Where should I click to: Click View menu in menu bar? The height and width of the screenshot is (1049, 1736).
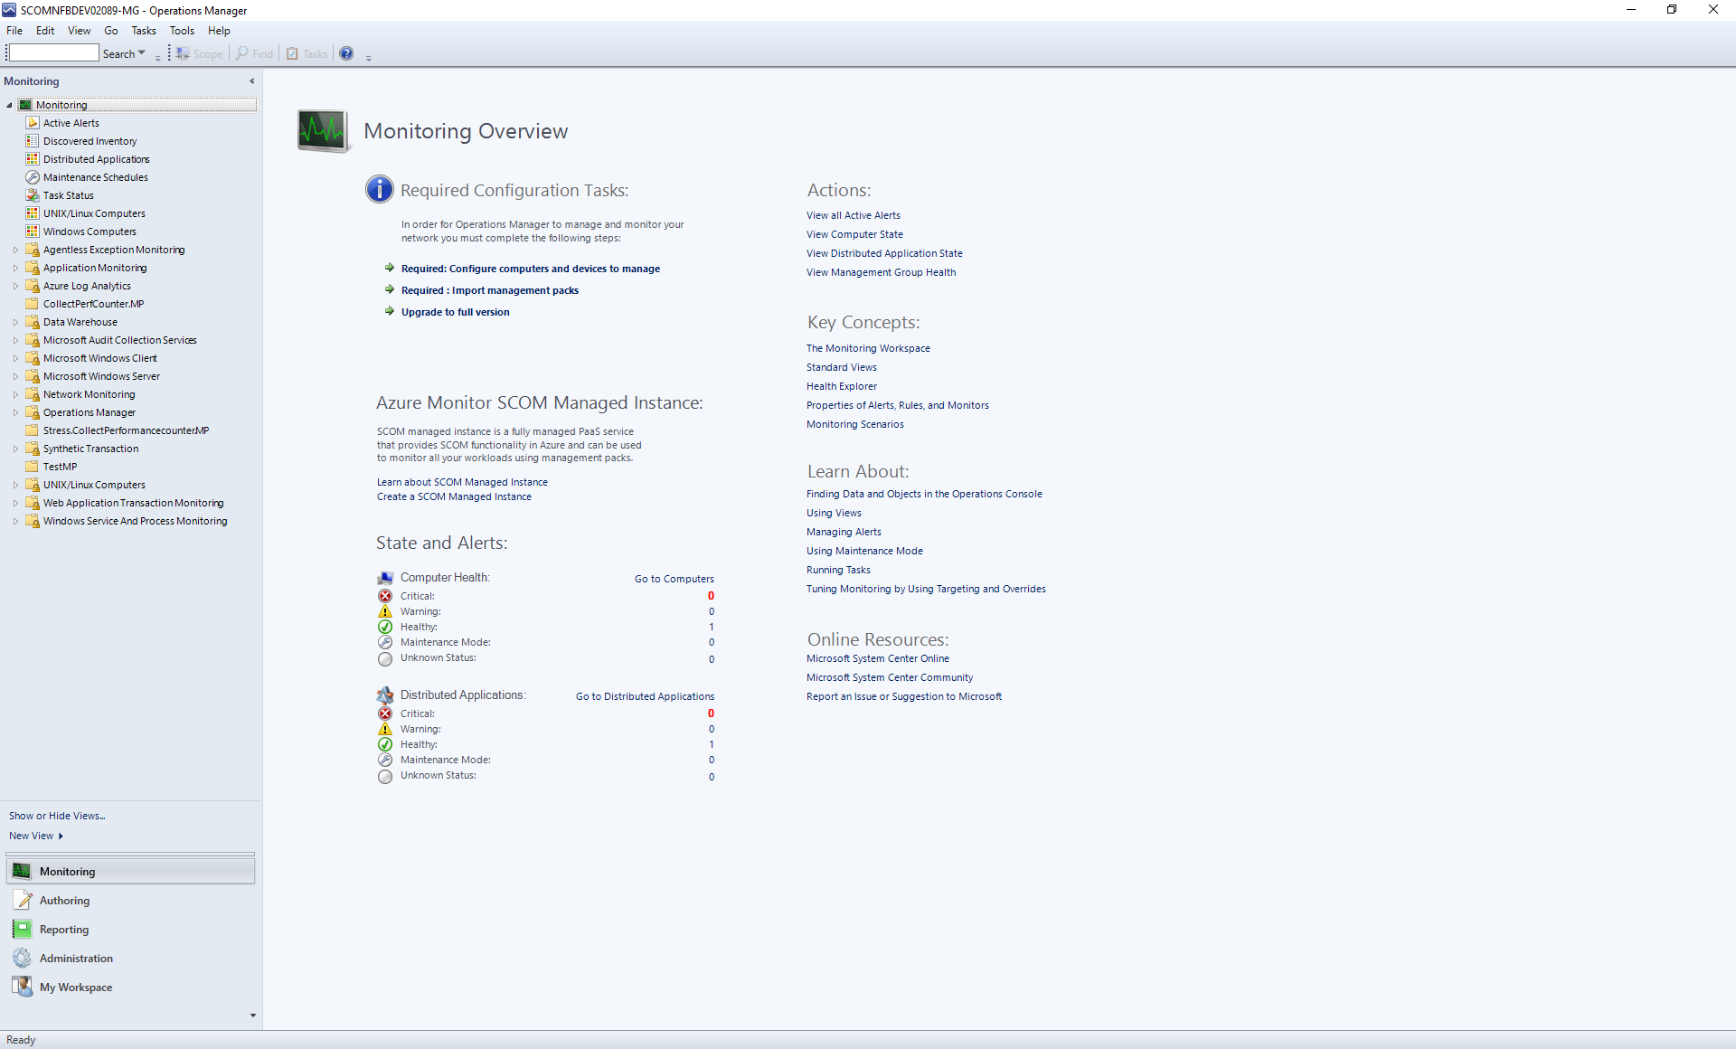pyautogui.click(x=80, y=30)
